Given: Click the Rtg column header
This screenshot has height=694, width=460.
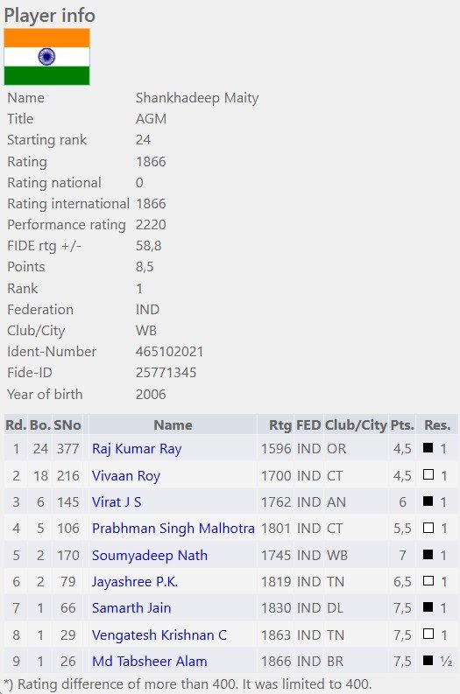Looking at the screenshot, I should pos(280,425).
